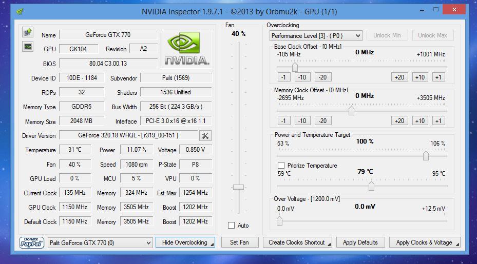Click the Power Target slider handle

pyautogui.click(x=426, y=155)
